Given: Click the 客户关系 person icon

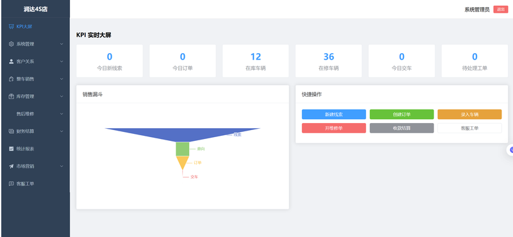Looking at the screenshot, I should point(11,61).
